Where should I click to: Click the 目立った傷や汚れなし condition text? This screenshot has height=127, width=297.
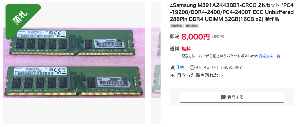tap(200, 75)
